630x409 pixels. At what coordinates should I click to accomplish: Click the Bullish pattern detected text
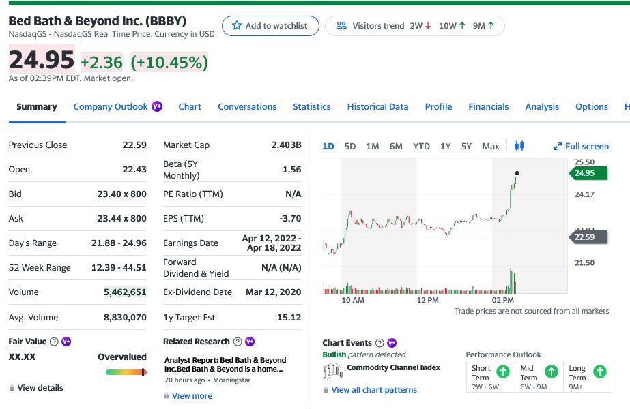[364, 354]
